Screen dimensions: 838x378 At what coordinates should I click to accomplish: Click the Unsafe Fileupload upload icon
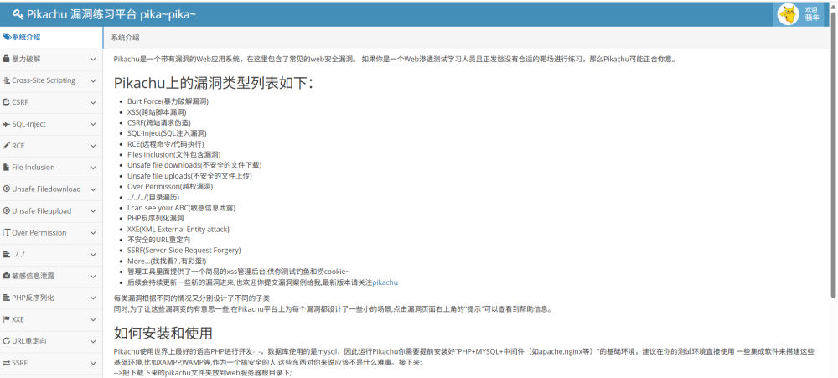pos(7,211)
